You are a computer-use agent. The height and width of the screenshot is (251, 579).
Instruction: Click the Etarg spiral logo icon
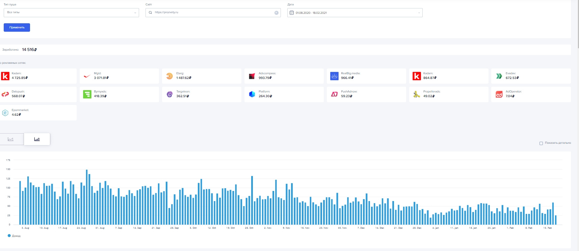169,76
